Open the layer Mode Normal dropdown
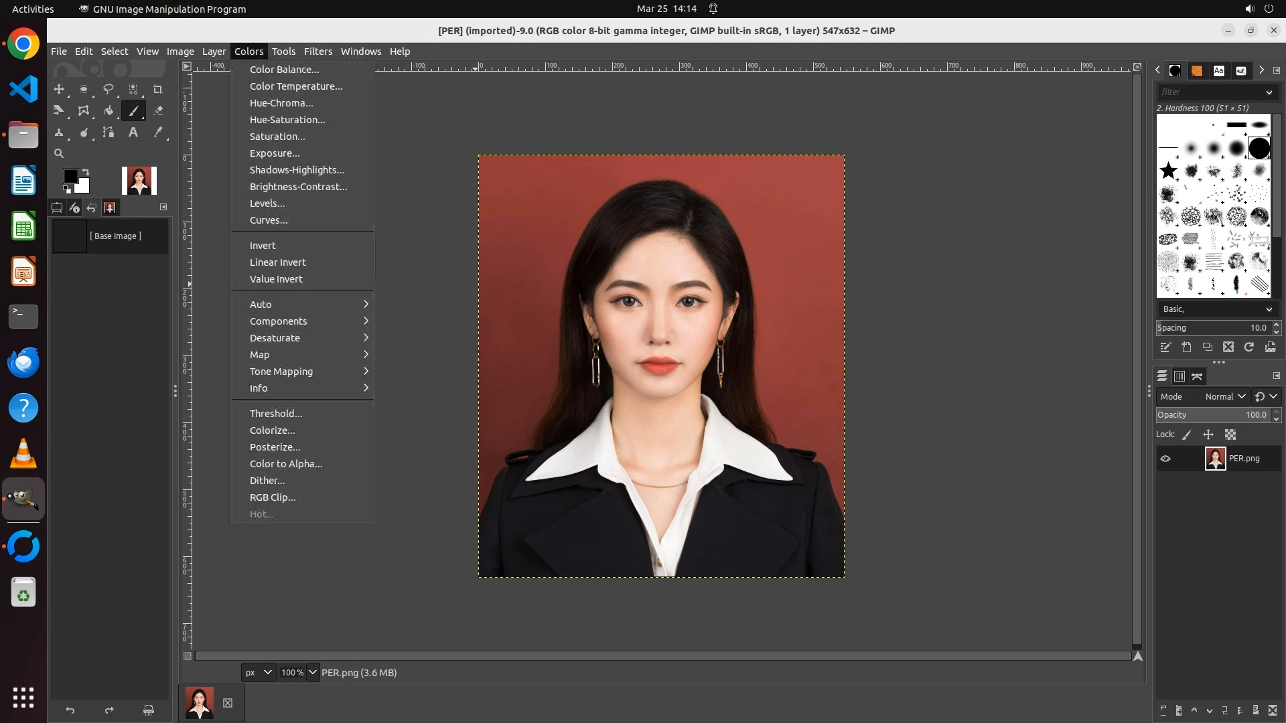This screenshot has height=723, width=1286. coord(1224,396)
